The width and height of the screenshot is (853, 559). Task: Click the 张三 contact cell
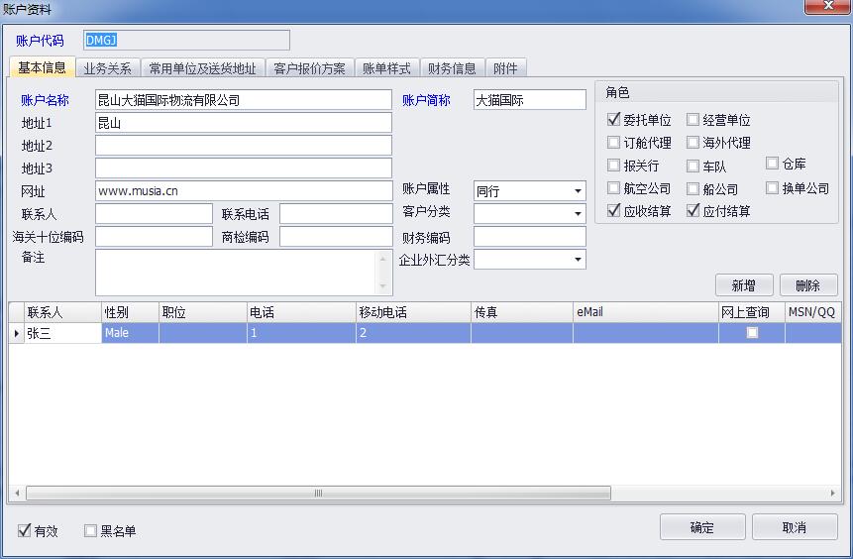click(62, 333)
